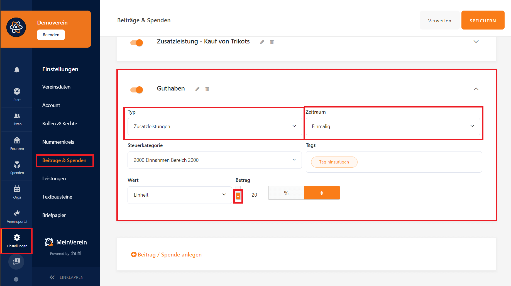The height and width of the screenshot is (286, 511).
Task: Edit Zusatzleistung Kauf von Trikots name
Action: [262, 42]
